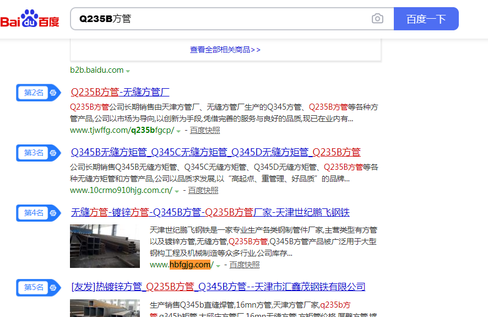Screen dimensions: 488x317
Task: Click www.10crmo910hjg.com.cn/ URL
Action: [121, 190]
